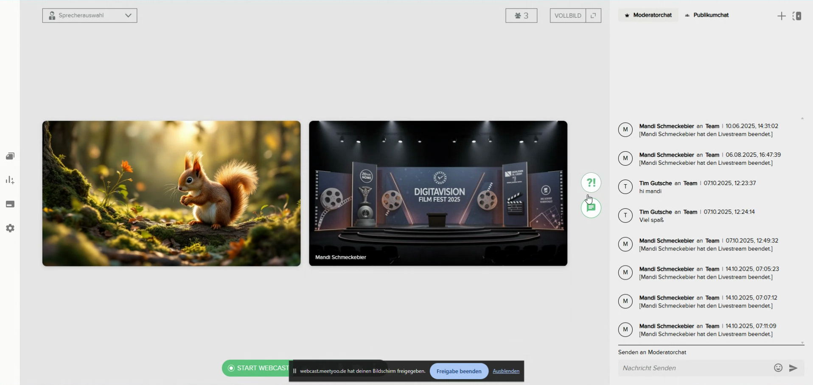813x385 pixels.
Task: Click the Nachricht Senden input field
Action: point(695,368)
